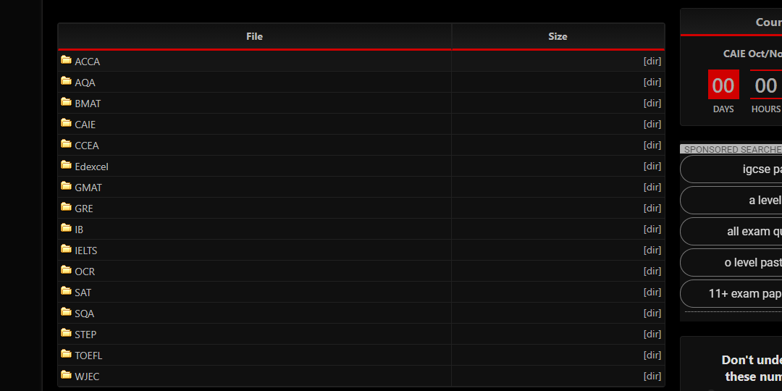Open the TOEFL directory link
The height and width of the screenshot is (391, 782).
(88, 355)
